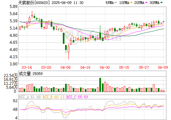
Task: Click the 4.90 price axis label
Action: pos(13,36)
